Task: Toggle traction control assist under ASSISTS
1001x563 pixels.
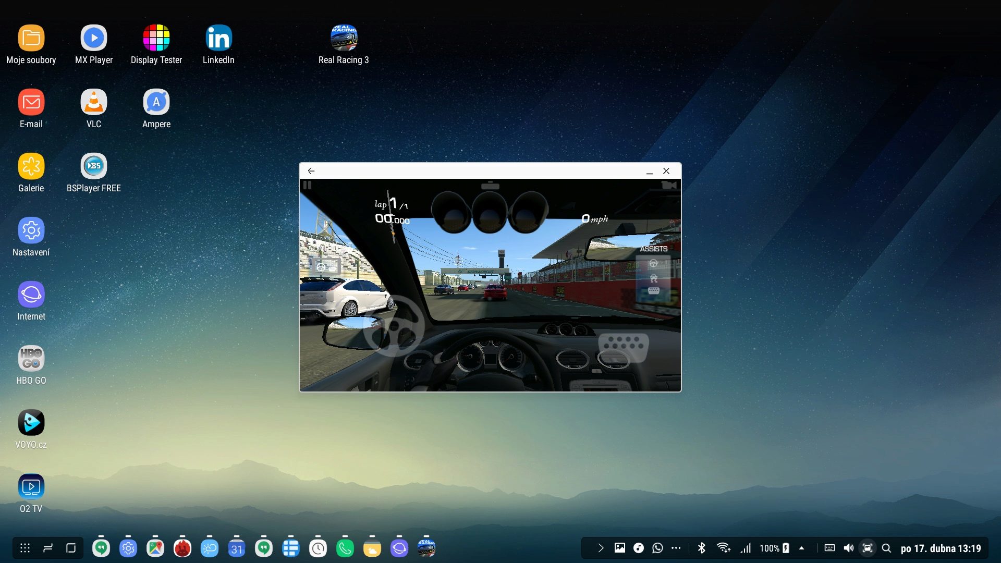Action: (x=653, y=278)
